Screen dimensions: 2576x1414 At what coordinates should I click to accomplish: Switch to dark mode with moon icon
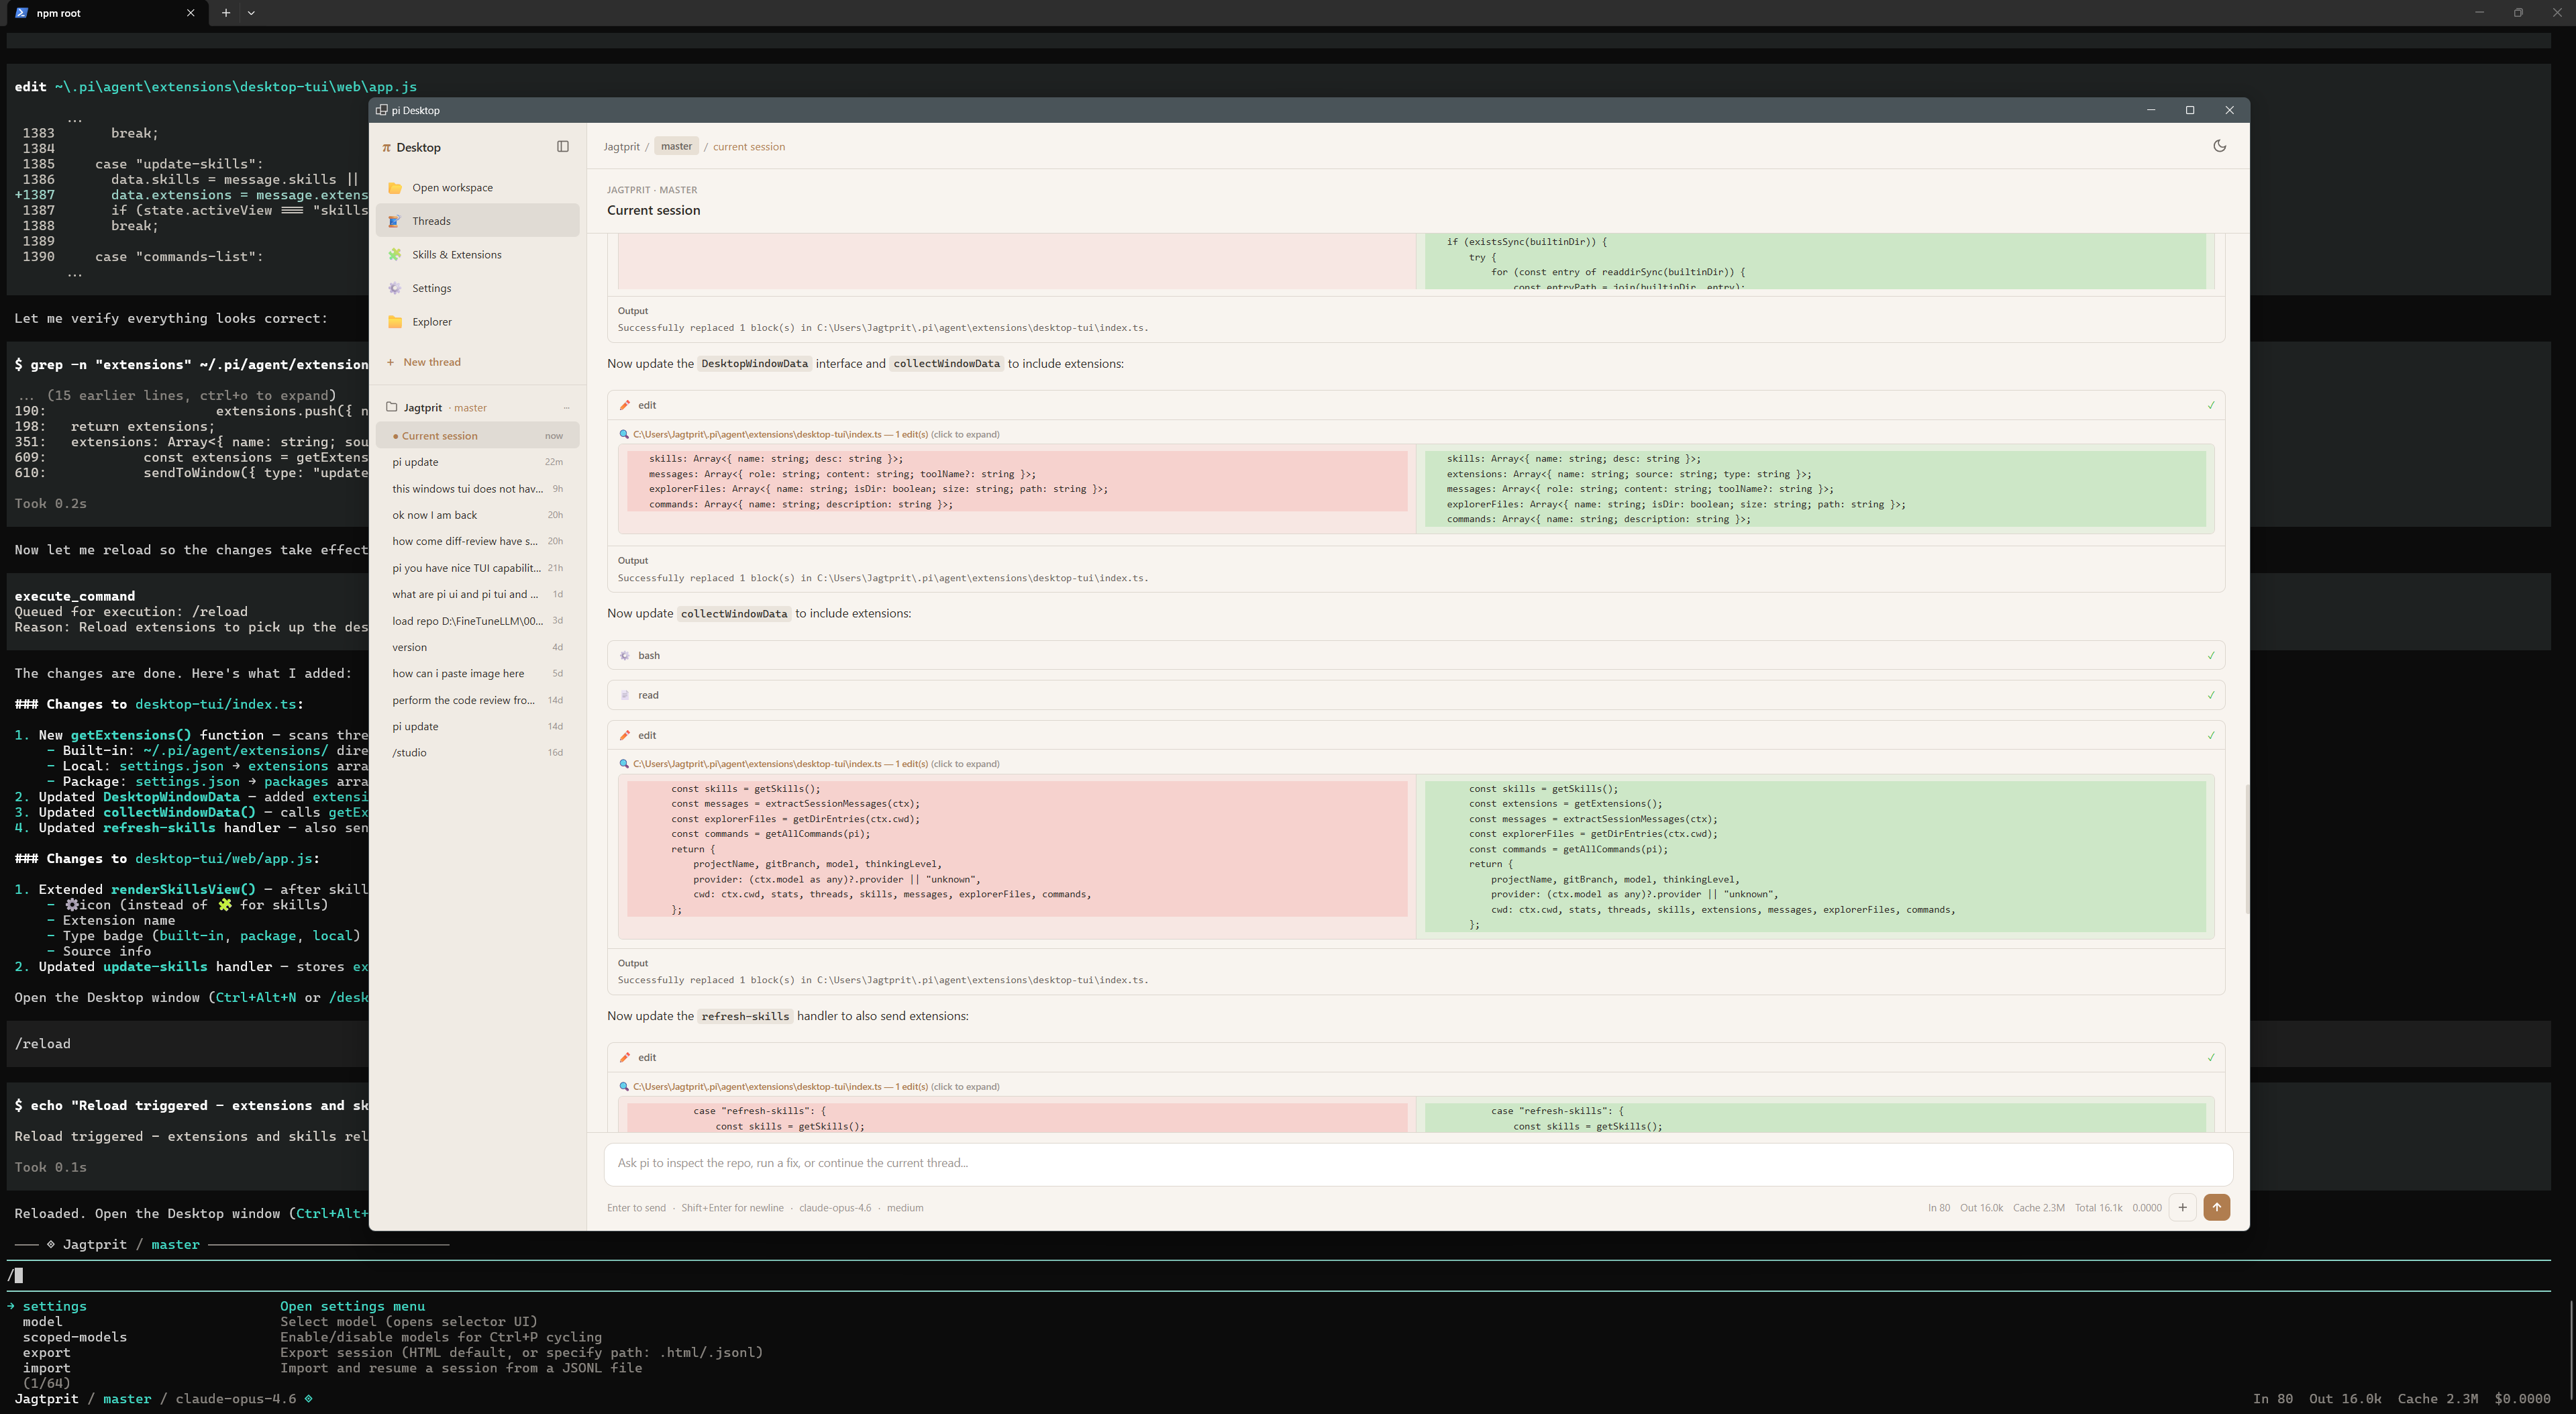2219,146
